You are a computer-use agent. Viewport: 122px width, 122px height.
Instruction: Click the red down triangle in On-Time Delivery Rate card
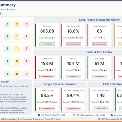(x=76, y=102)
